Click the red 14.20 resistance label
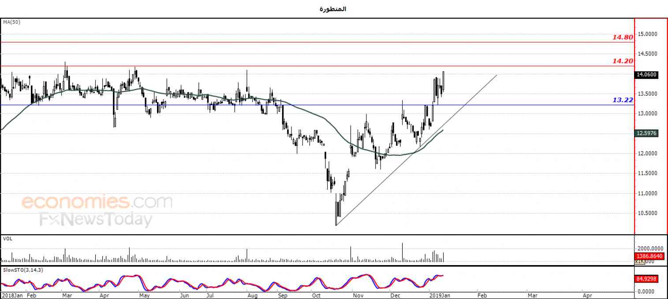 tap(623, 61)
